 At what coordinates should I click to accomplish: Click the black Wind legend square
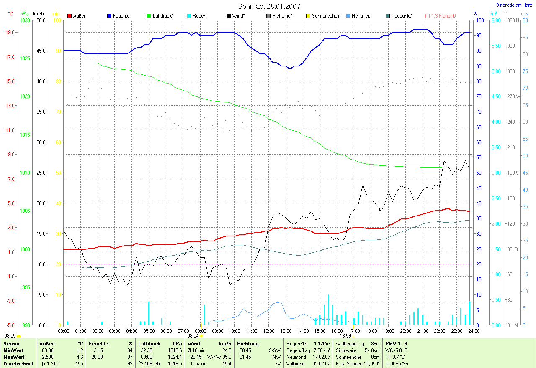pyautogui.click(x=229, y=16)
